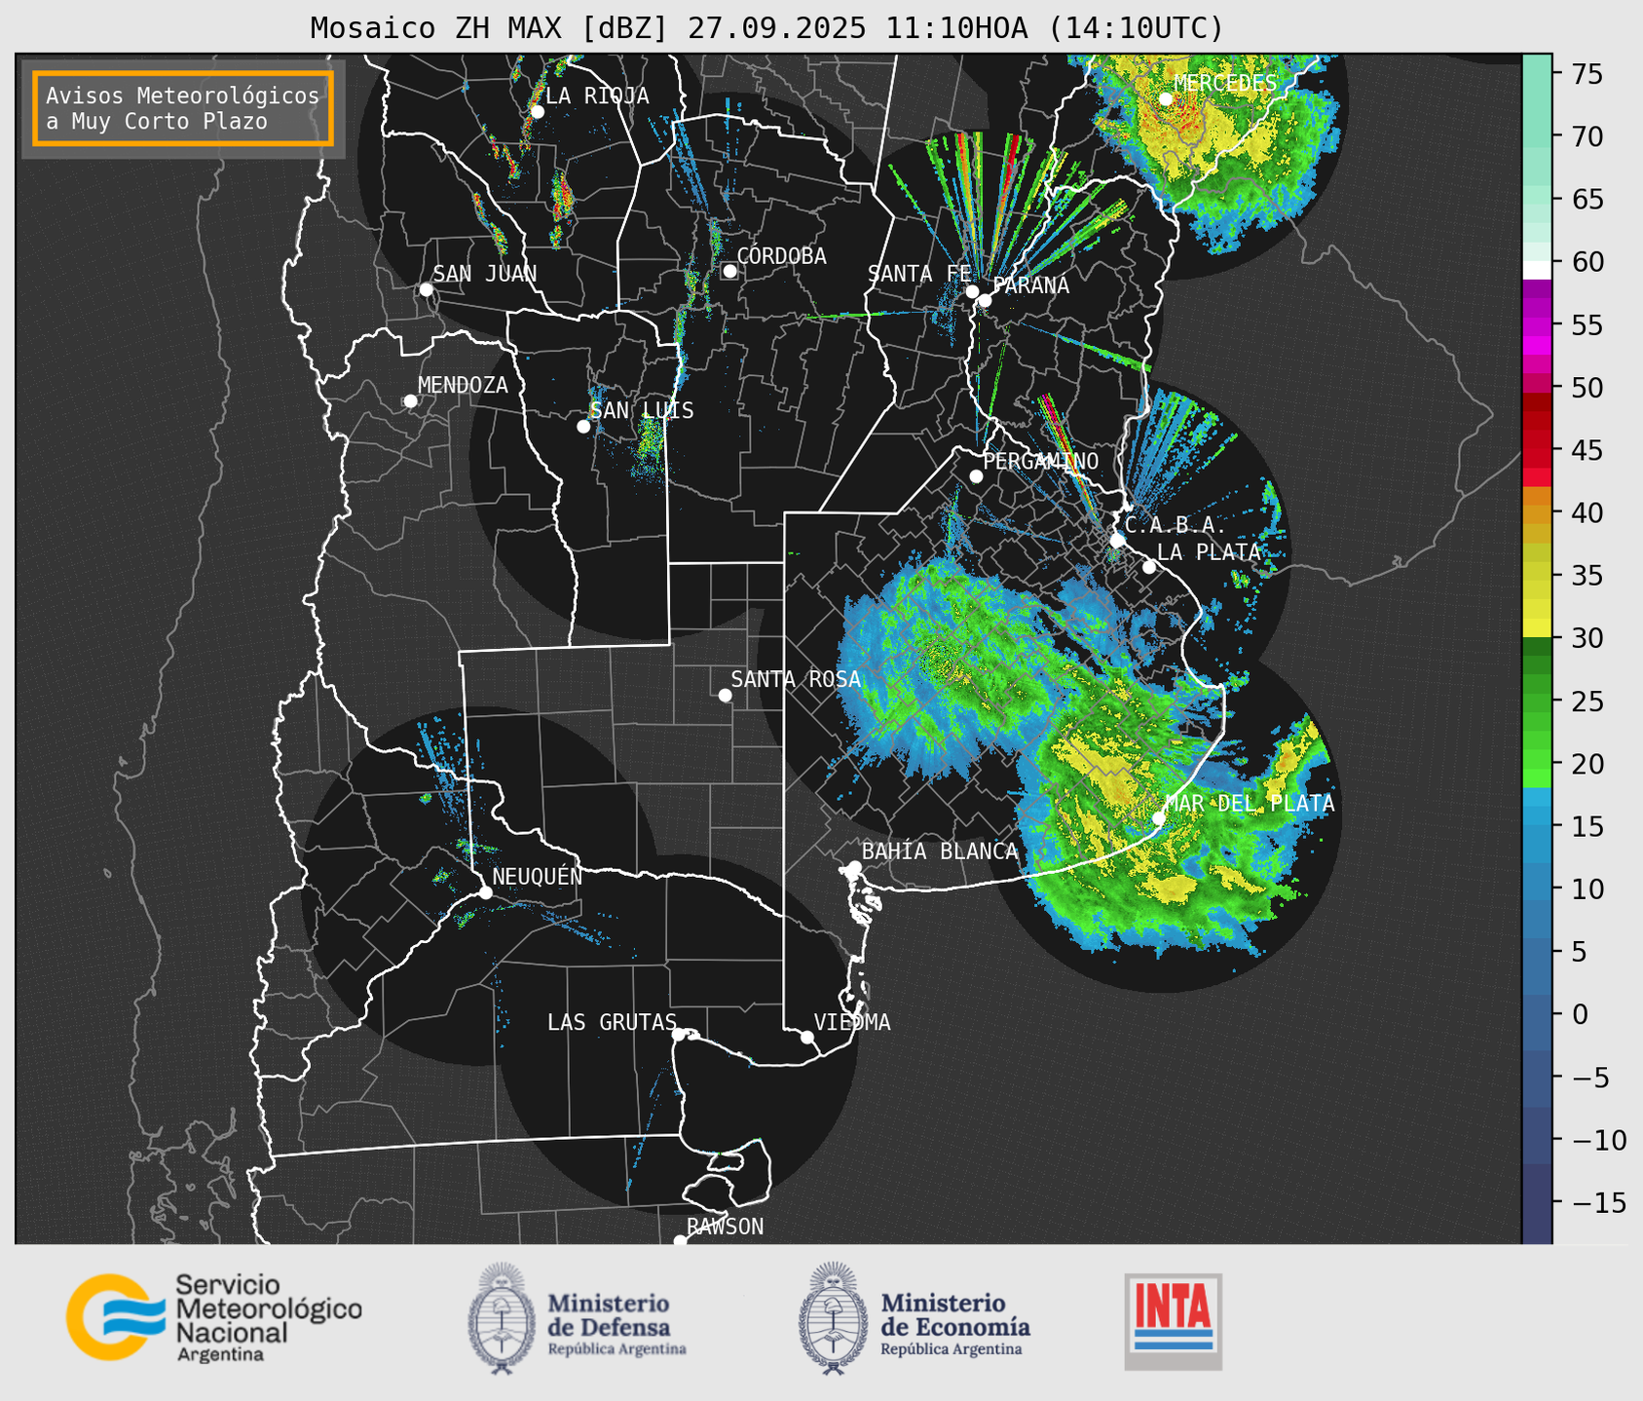1643x1401 pixels.
Task: Click the MAR DEL PLATA label text
Action: tap(1250, 804)
